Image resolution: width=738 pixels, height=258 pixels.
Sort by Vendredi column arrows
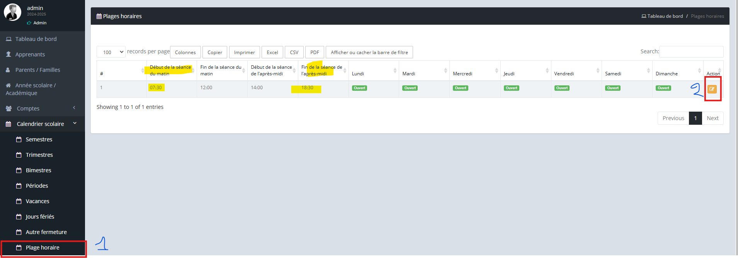click(x=598, y=70)
